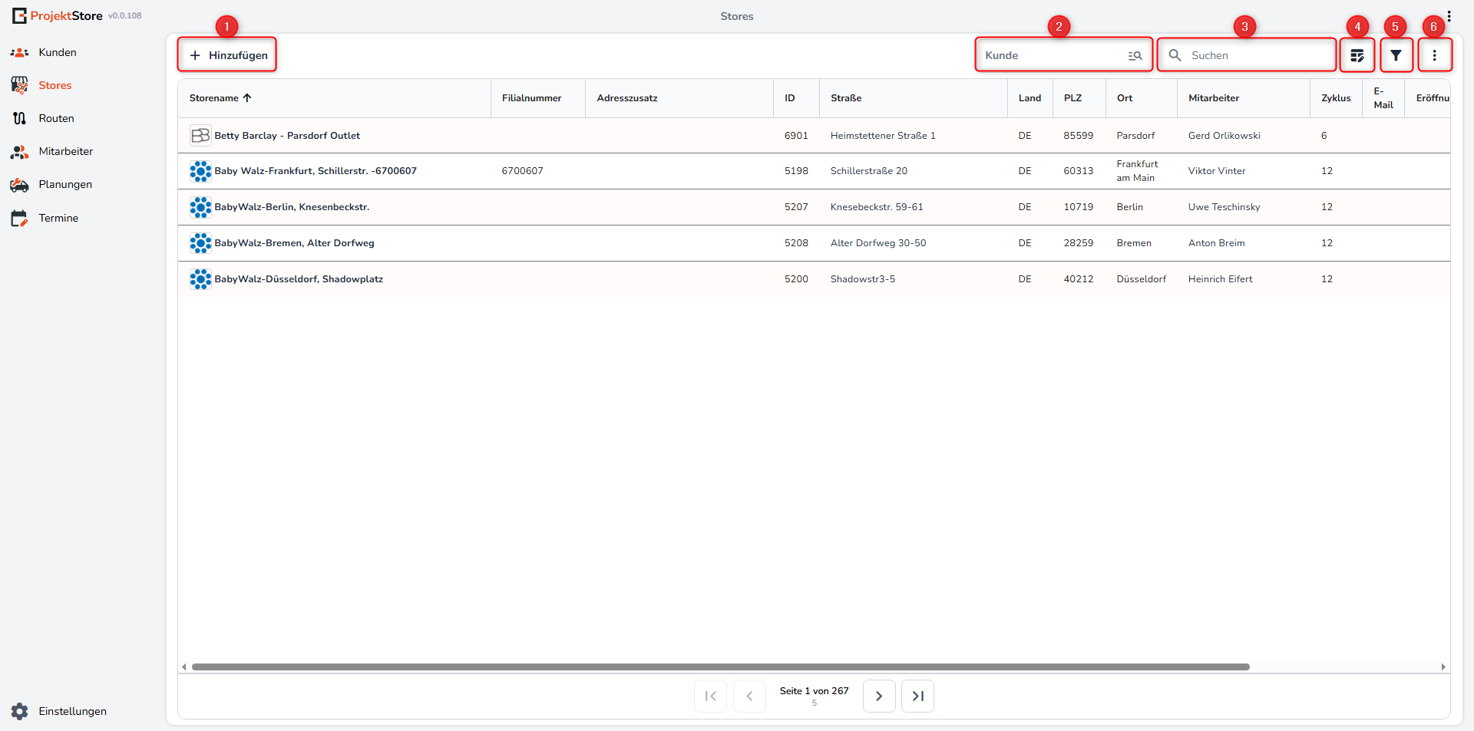Click the Baby Walz-Frankfurt logo icon

pyautogui.click(x=200, y=171)
